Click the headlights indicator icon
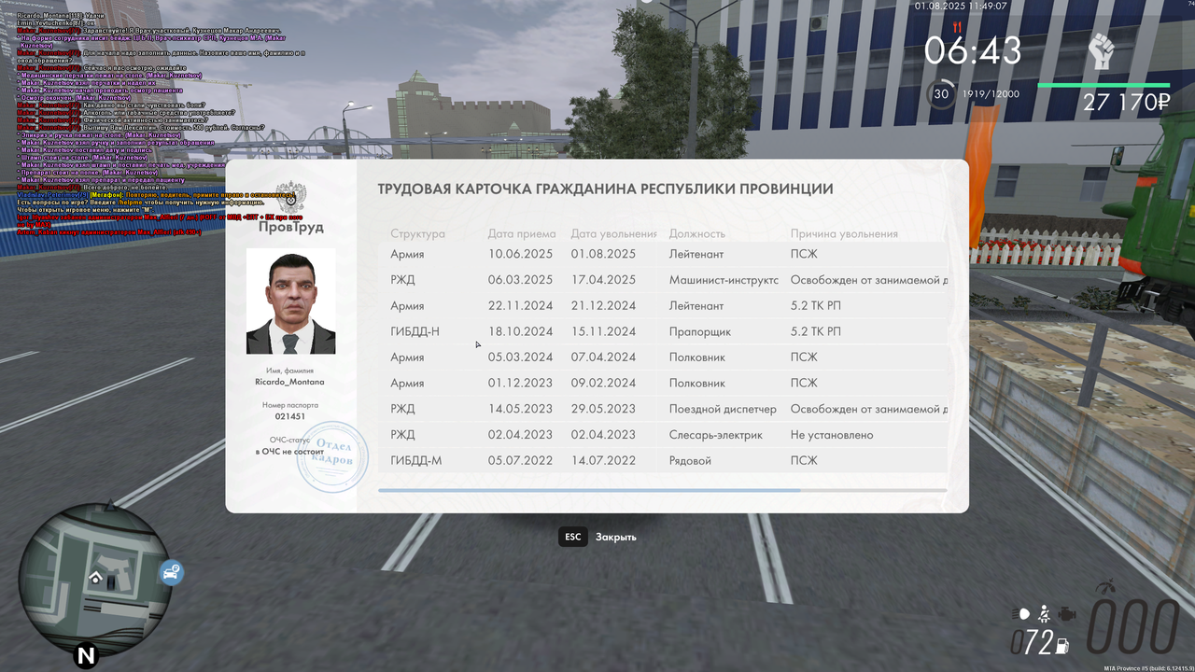Screen dimensions: 1195x672 (x=1023, y=614)
